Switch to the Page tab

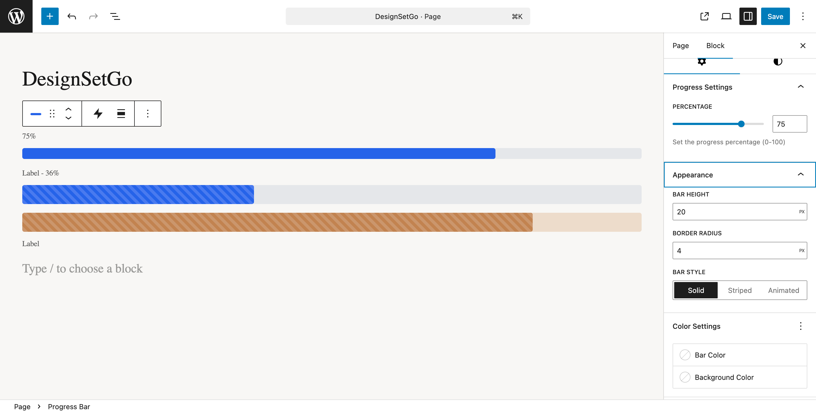680,45
